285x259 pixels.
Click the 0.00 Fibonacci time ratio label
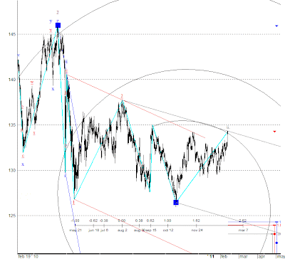coord(122,221)
